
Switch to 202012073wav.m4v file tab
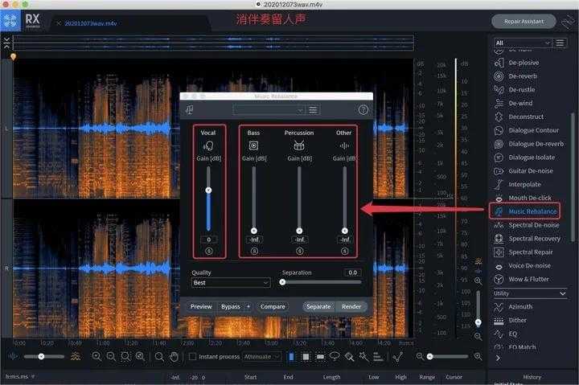(x=90, y=23)
